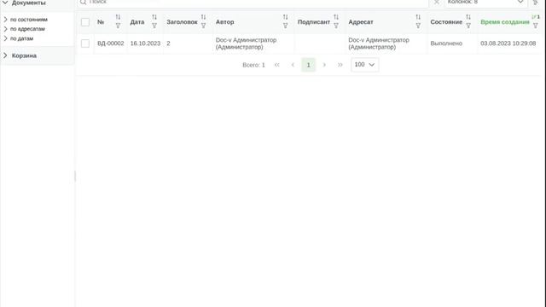Sort by the Подписант column
Image resolution: width=546 pixels, height=307 pixels.
(x=336, y=17)
